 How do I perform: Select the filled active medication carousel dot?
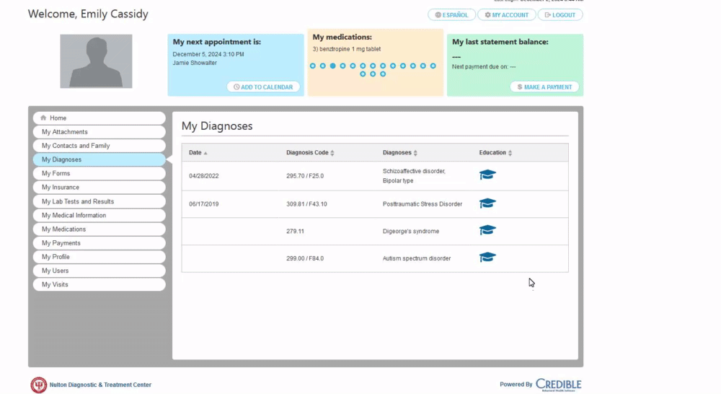coord(333,66)
